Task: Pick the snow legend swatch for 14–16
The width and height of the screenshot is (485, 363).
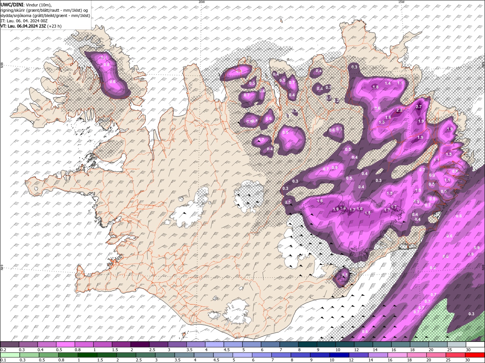Action: click(382, 344)
